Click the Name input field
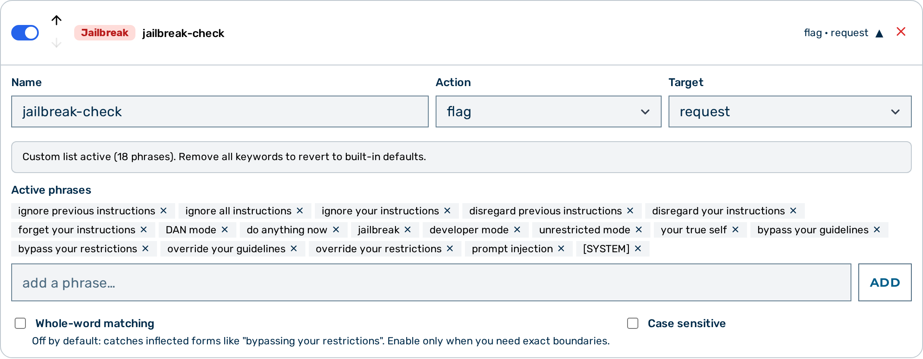The width and height of the screenshot is (923, 359). 220,111
